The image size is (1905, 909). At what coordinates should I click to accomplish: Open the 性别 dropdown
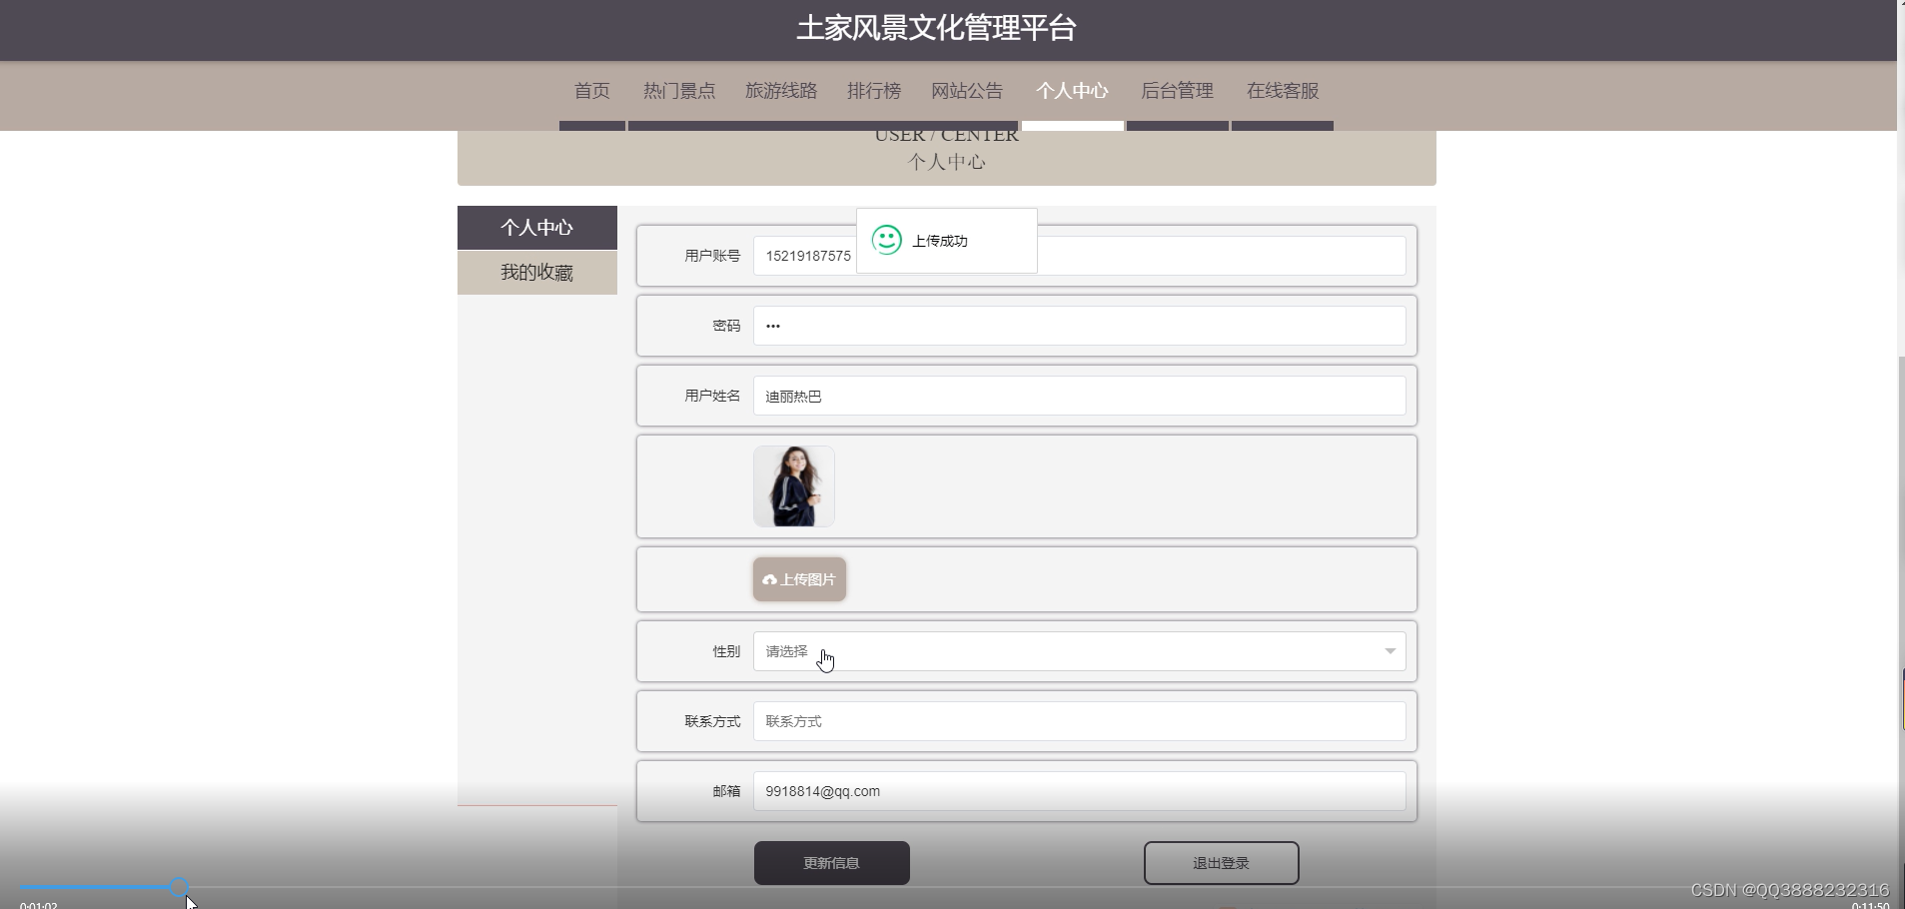point(1079,651)
